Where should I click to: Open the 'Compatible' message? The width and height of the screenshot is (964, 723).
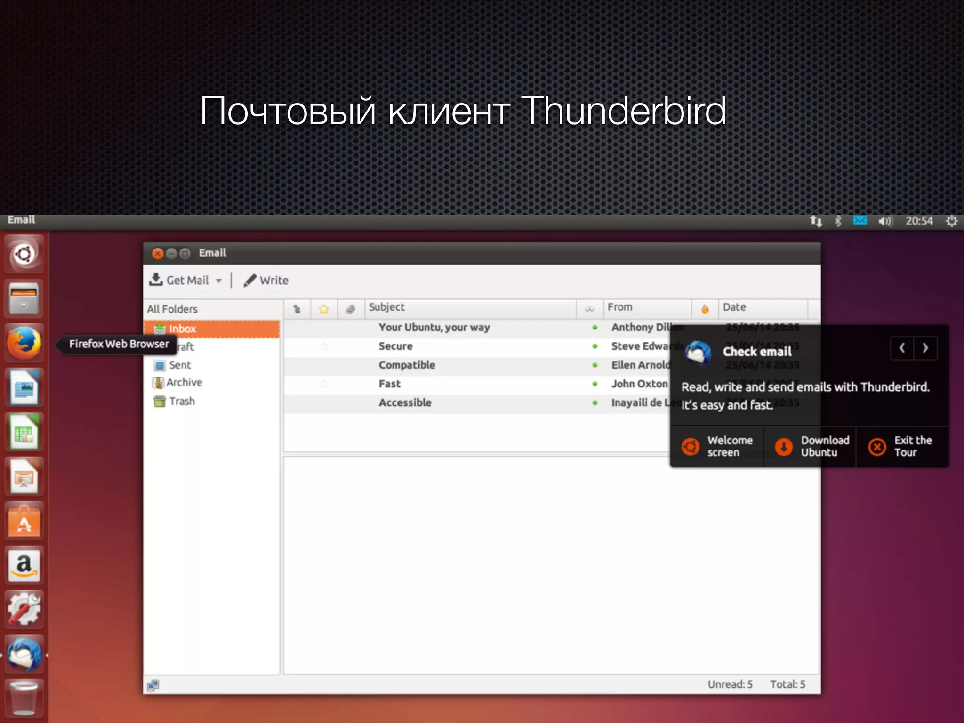pos(407,365)
